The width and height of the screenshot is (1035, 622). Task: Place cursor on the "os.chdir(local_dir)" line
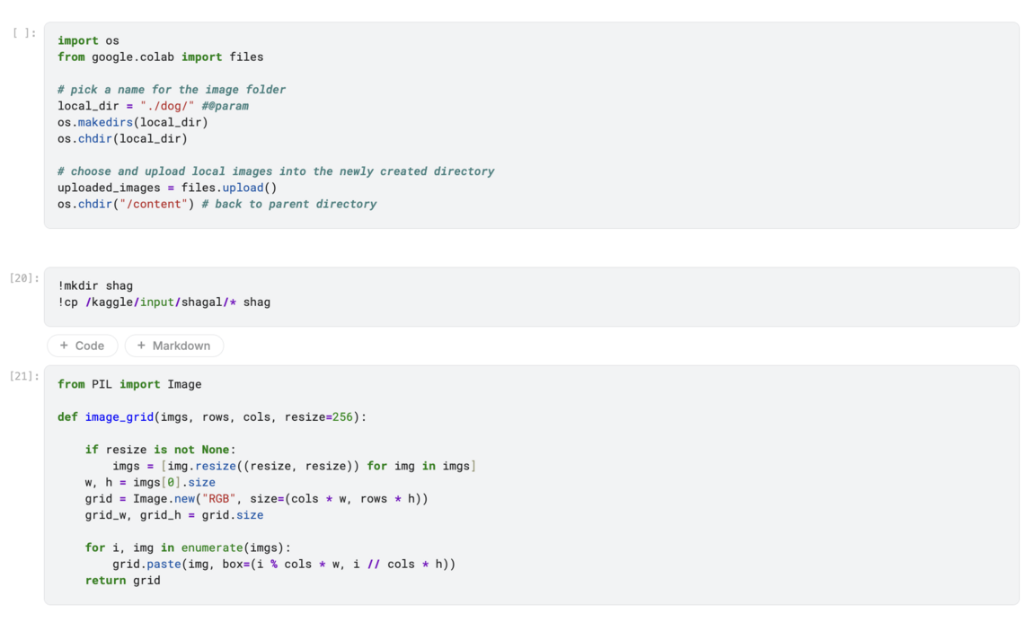pos(122,138)
